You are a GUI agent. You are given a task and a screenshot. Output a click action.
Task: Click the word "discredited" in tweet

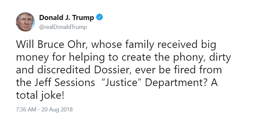pyautogui.click(x=64, y=70)
